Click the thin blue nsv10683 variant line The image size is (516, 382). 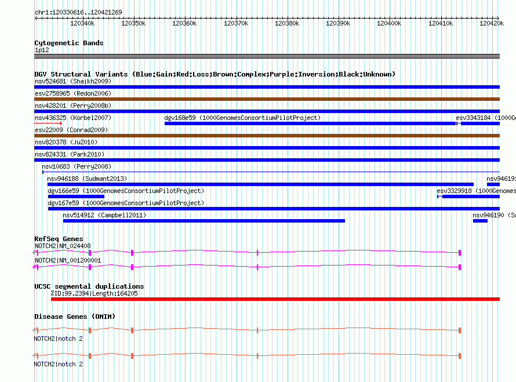click(x=271, y=172)
